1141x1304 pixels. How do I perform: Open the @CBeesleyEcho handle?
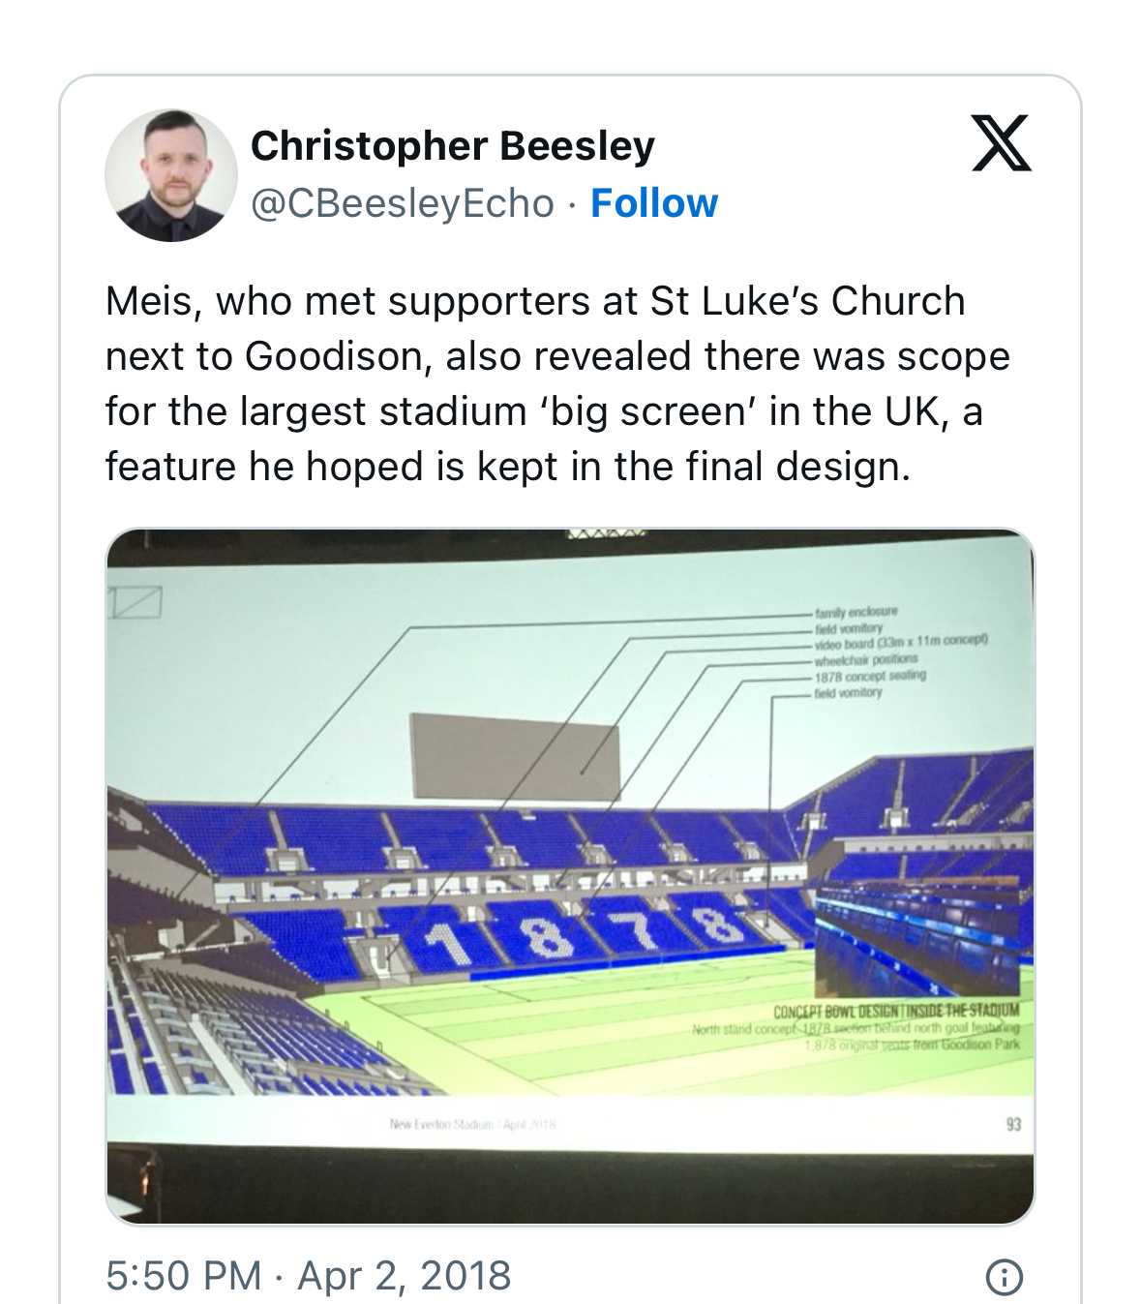pyautogui.click(x=403, y=203)
